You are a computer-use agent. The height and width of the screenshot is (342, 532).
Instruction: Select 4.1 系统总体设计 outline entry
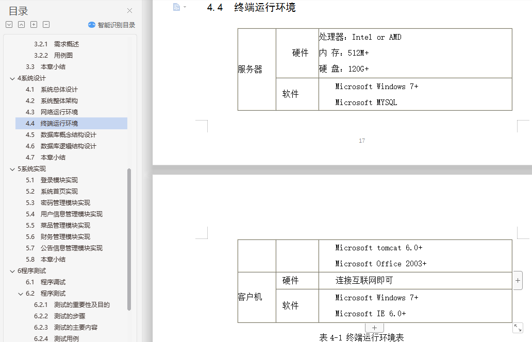52,90
